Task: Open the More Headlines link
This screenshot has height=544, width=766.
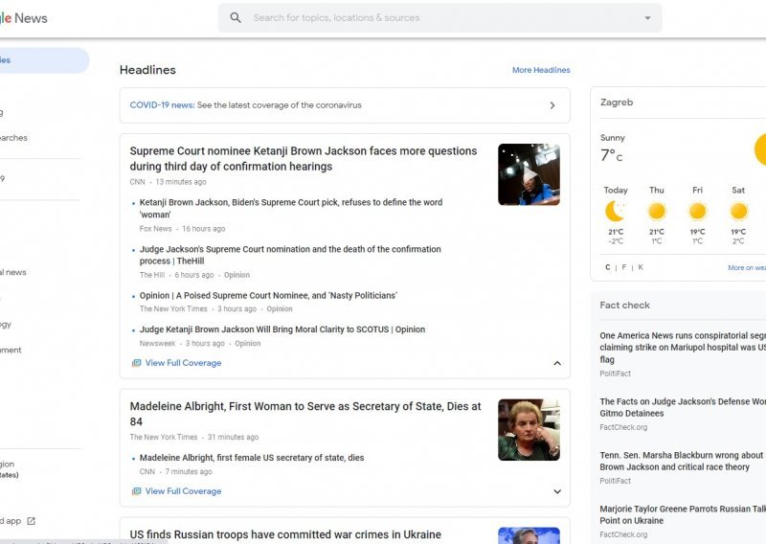Action: (541, 70)
